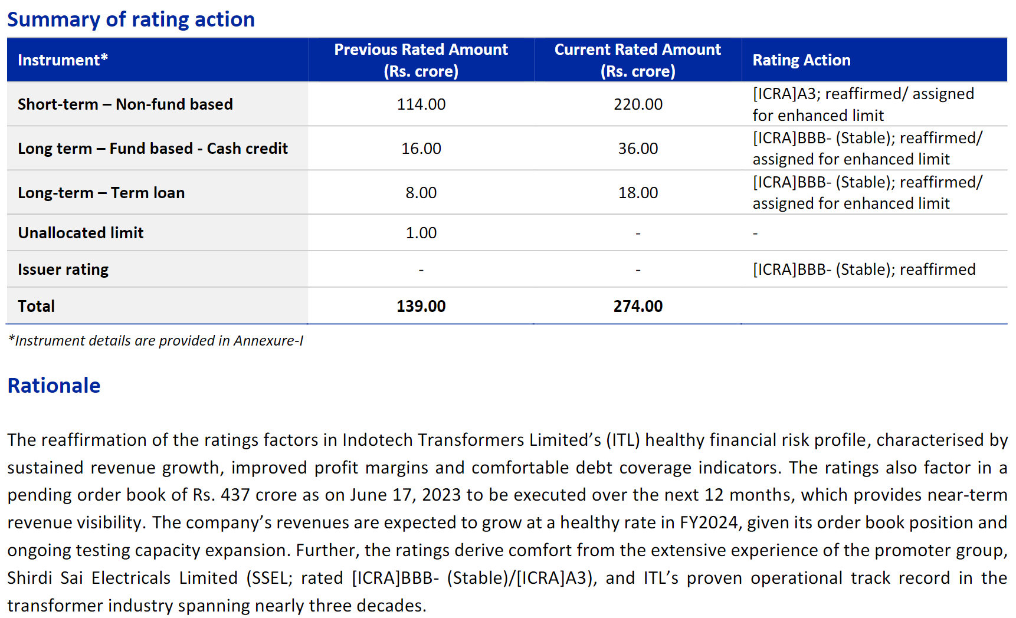The image size is (1016, 618).
Task: Select the bold 274.00 total value
Action: click(638, 306)
